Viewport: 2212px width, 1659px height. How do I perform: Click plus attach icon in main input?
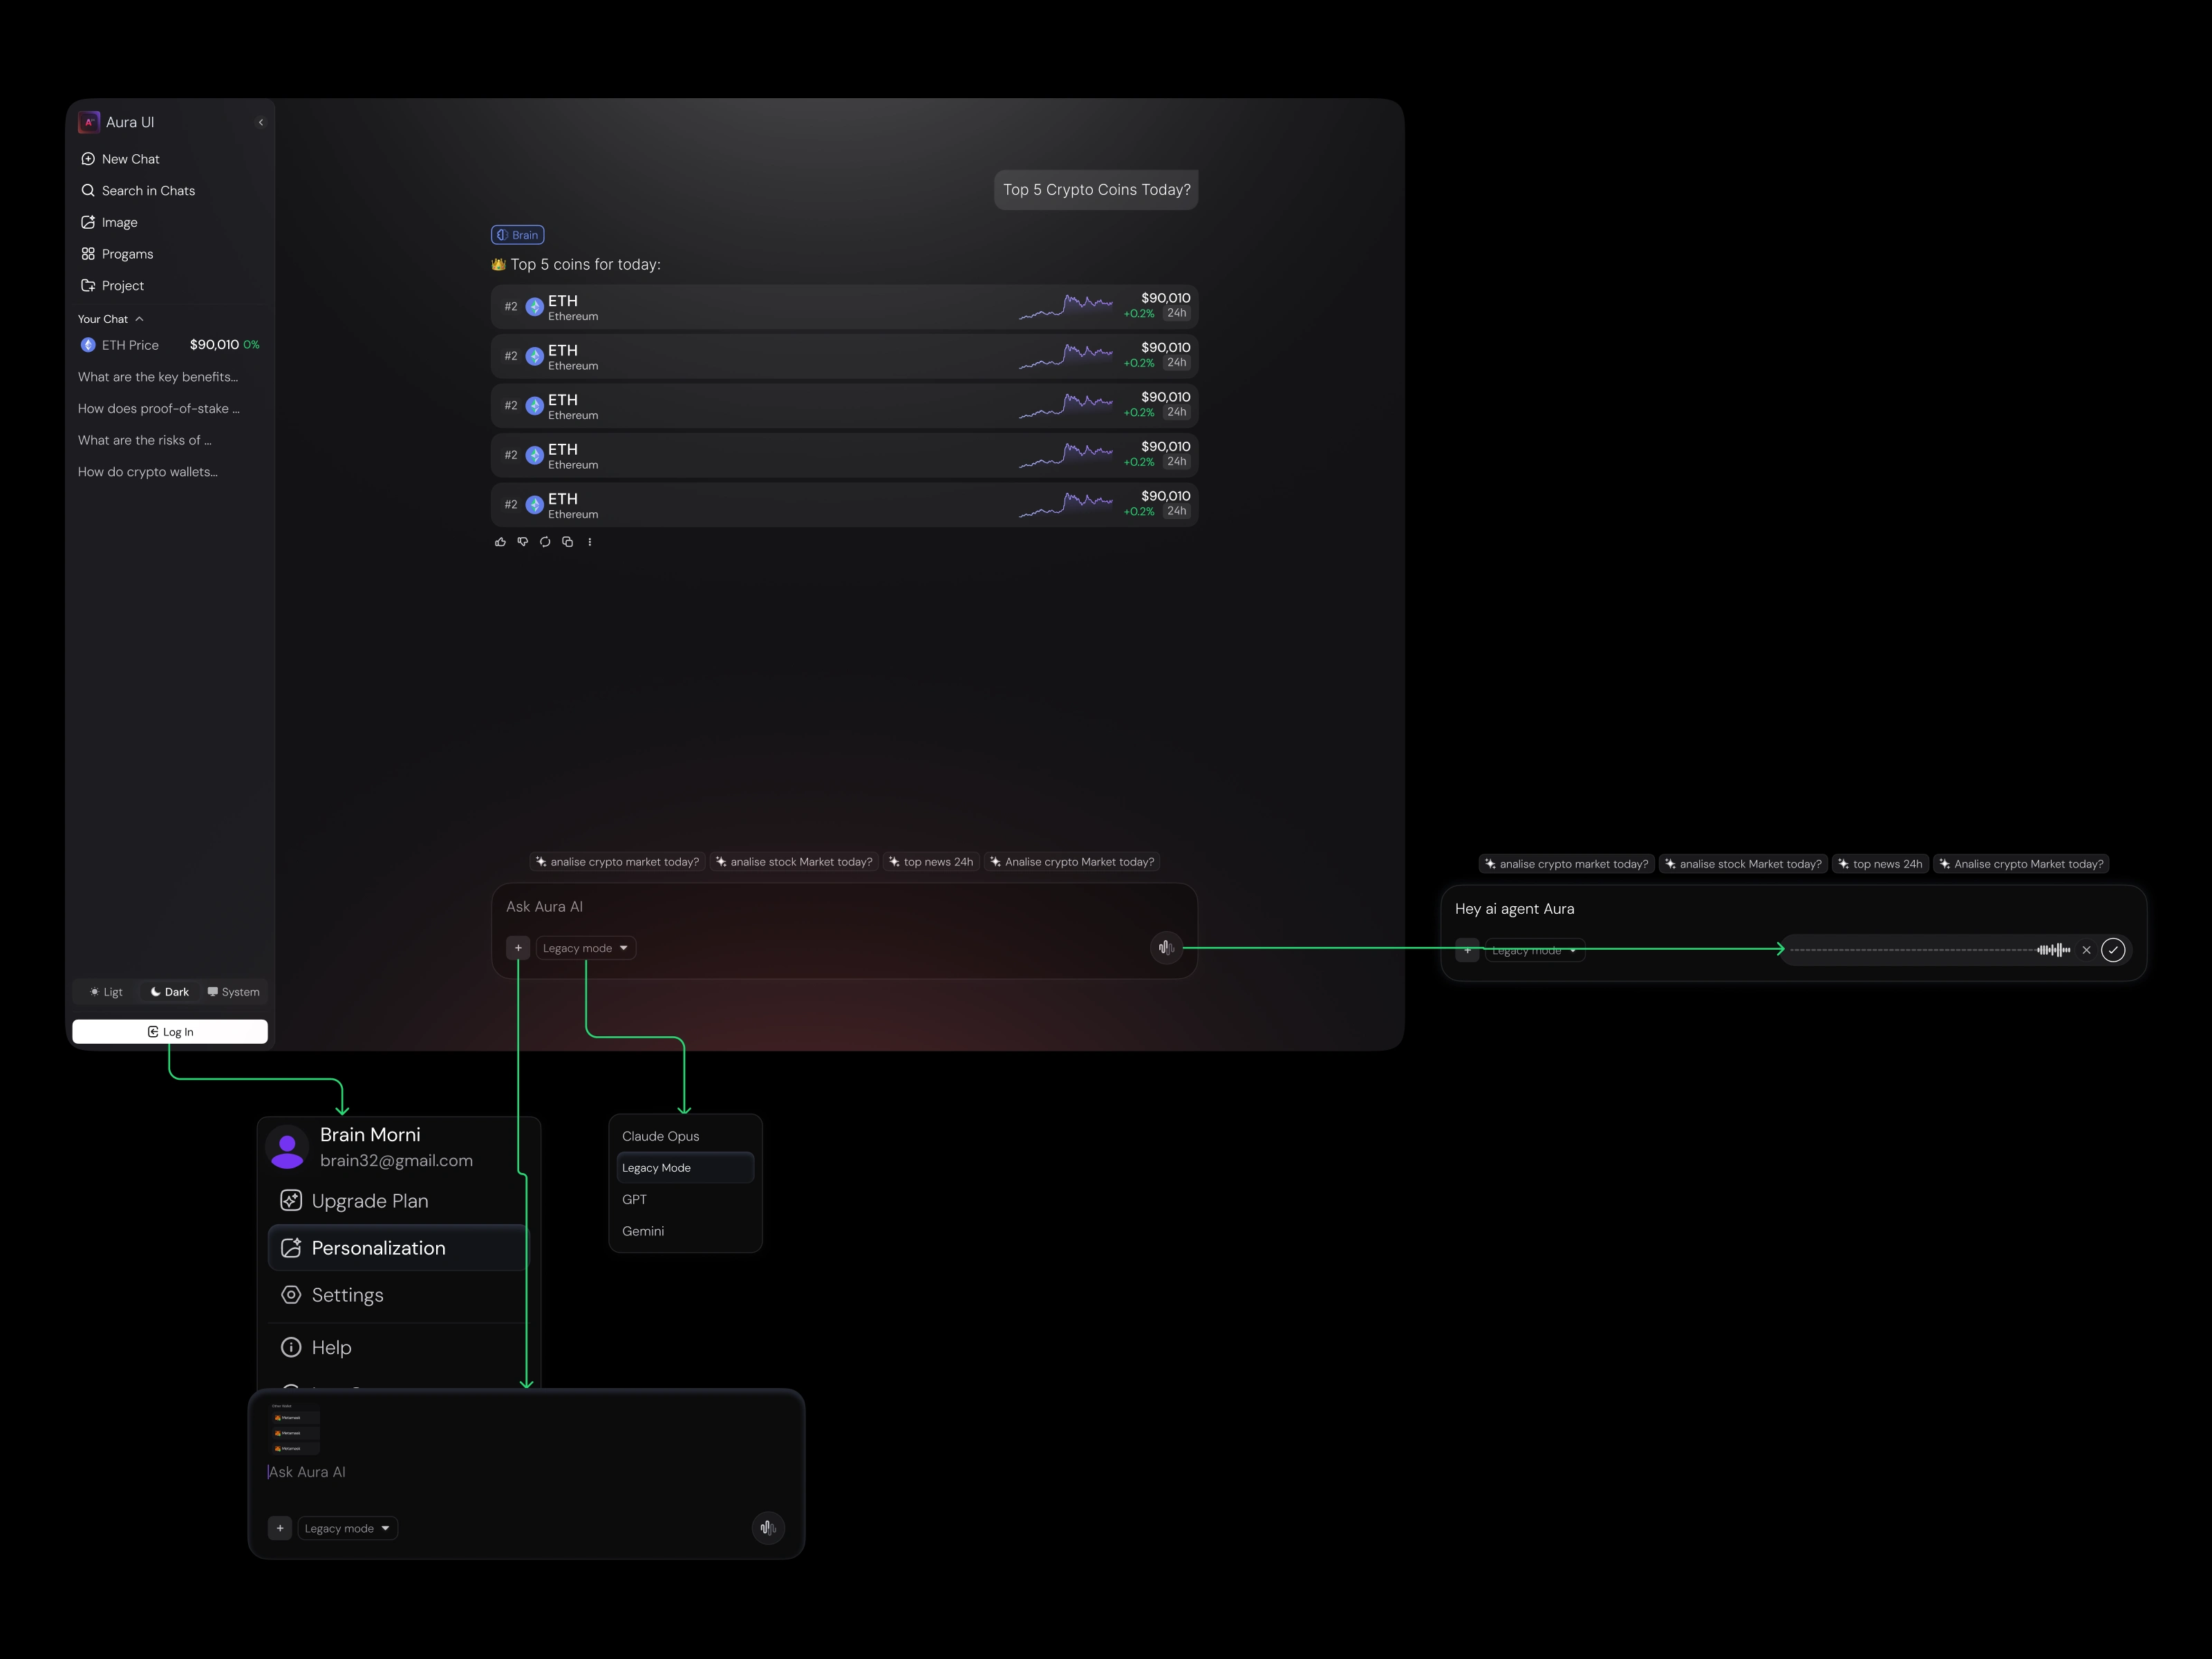click(x=518, y=948)
